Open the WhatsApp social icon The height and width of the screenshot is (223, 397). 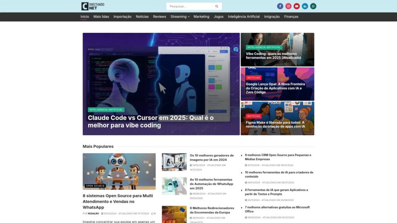pos(313,6)
